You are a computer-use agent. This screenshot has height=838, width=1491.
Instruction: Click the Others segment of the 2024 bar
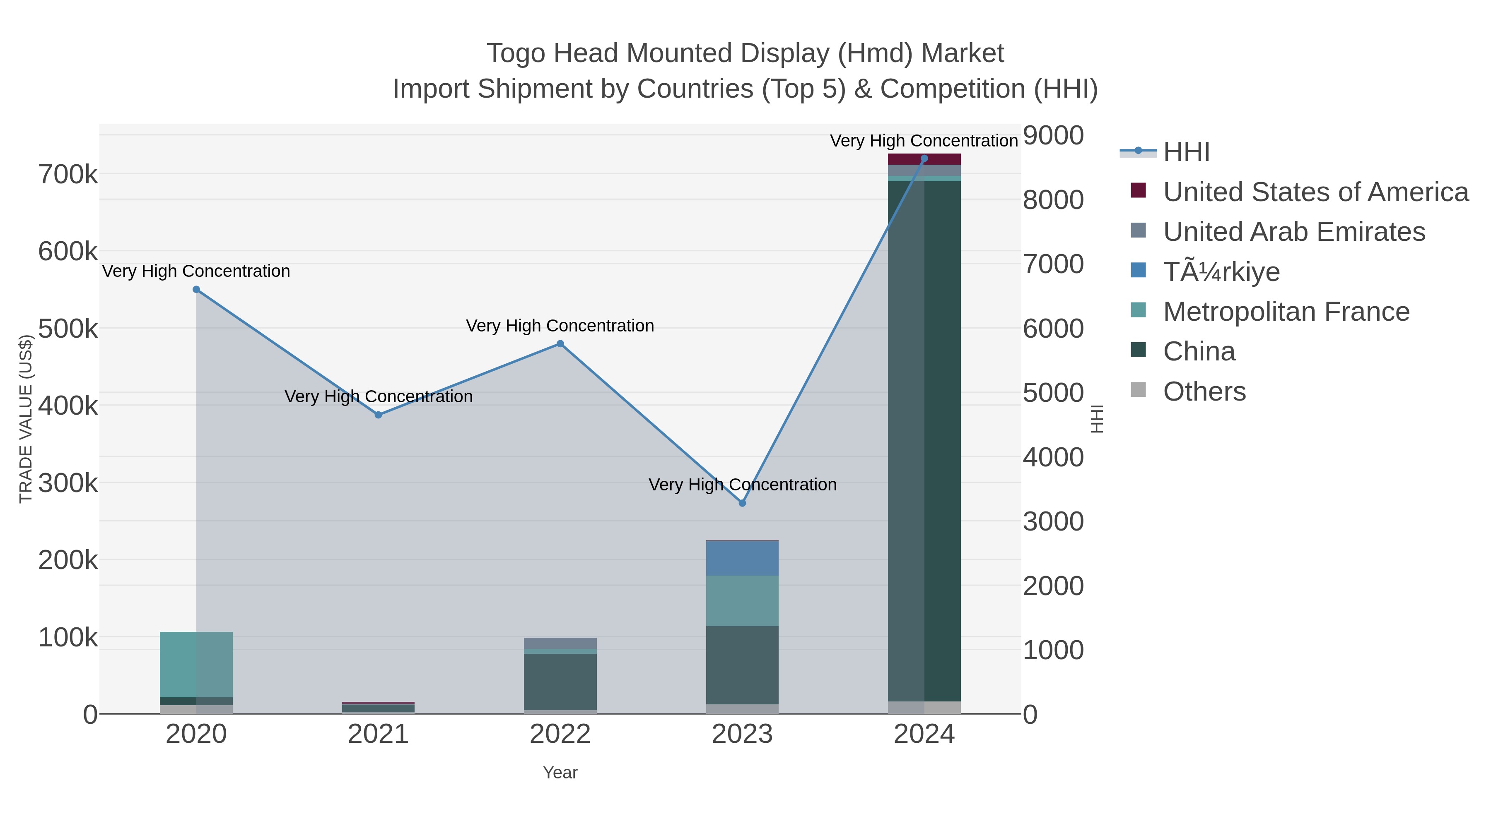924,707
